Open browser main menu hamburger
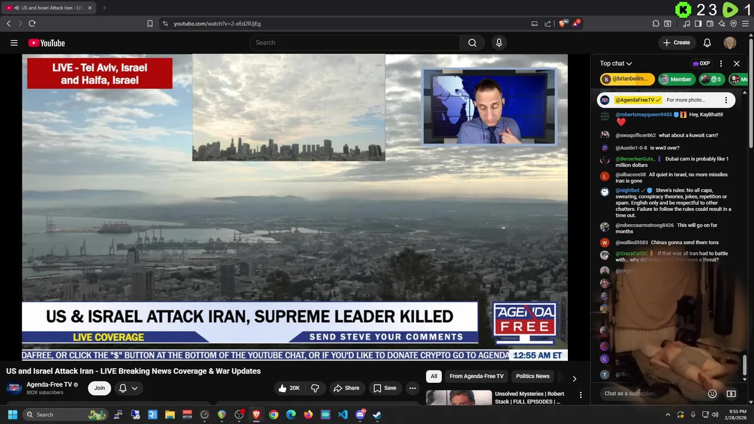 pyautogui.click(x=745, y=24)
